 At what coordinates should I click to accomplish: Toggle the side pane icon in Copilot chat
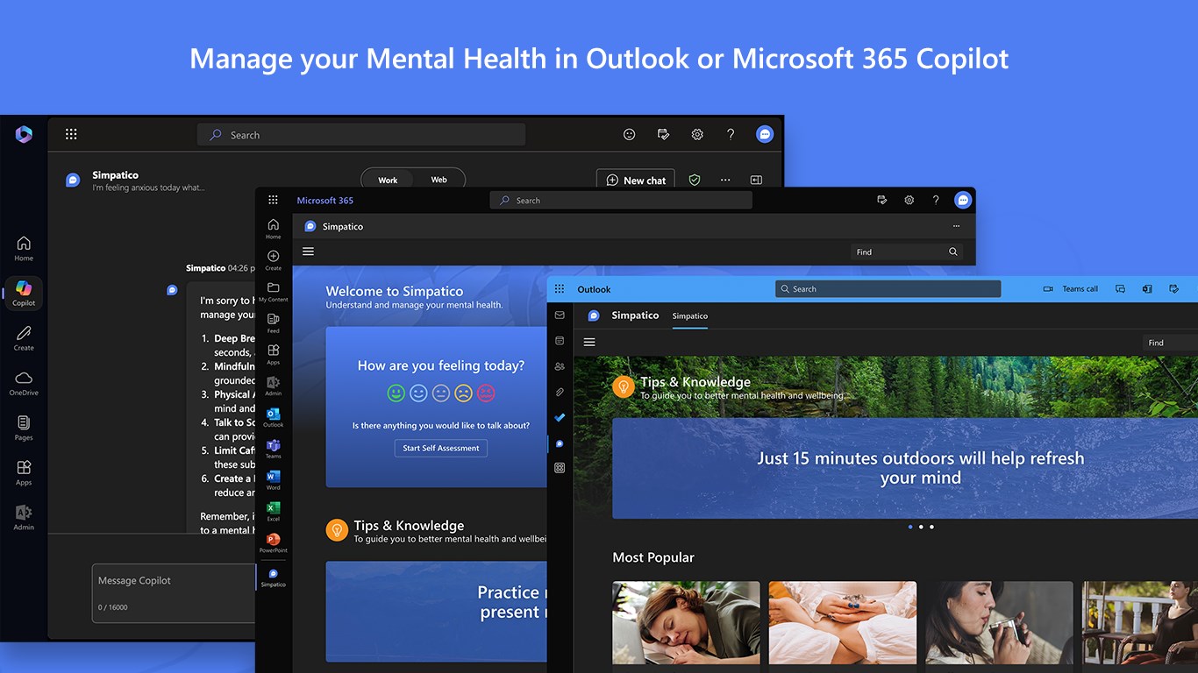[x=756, y=180]
